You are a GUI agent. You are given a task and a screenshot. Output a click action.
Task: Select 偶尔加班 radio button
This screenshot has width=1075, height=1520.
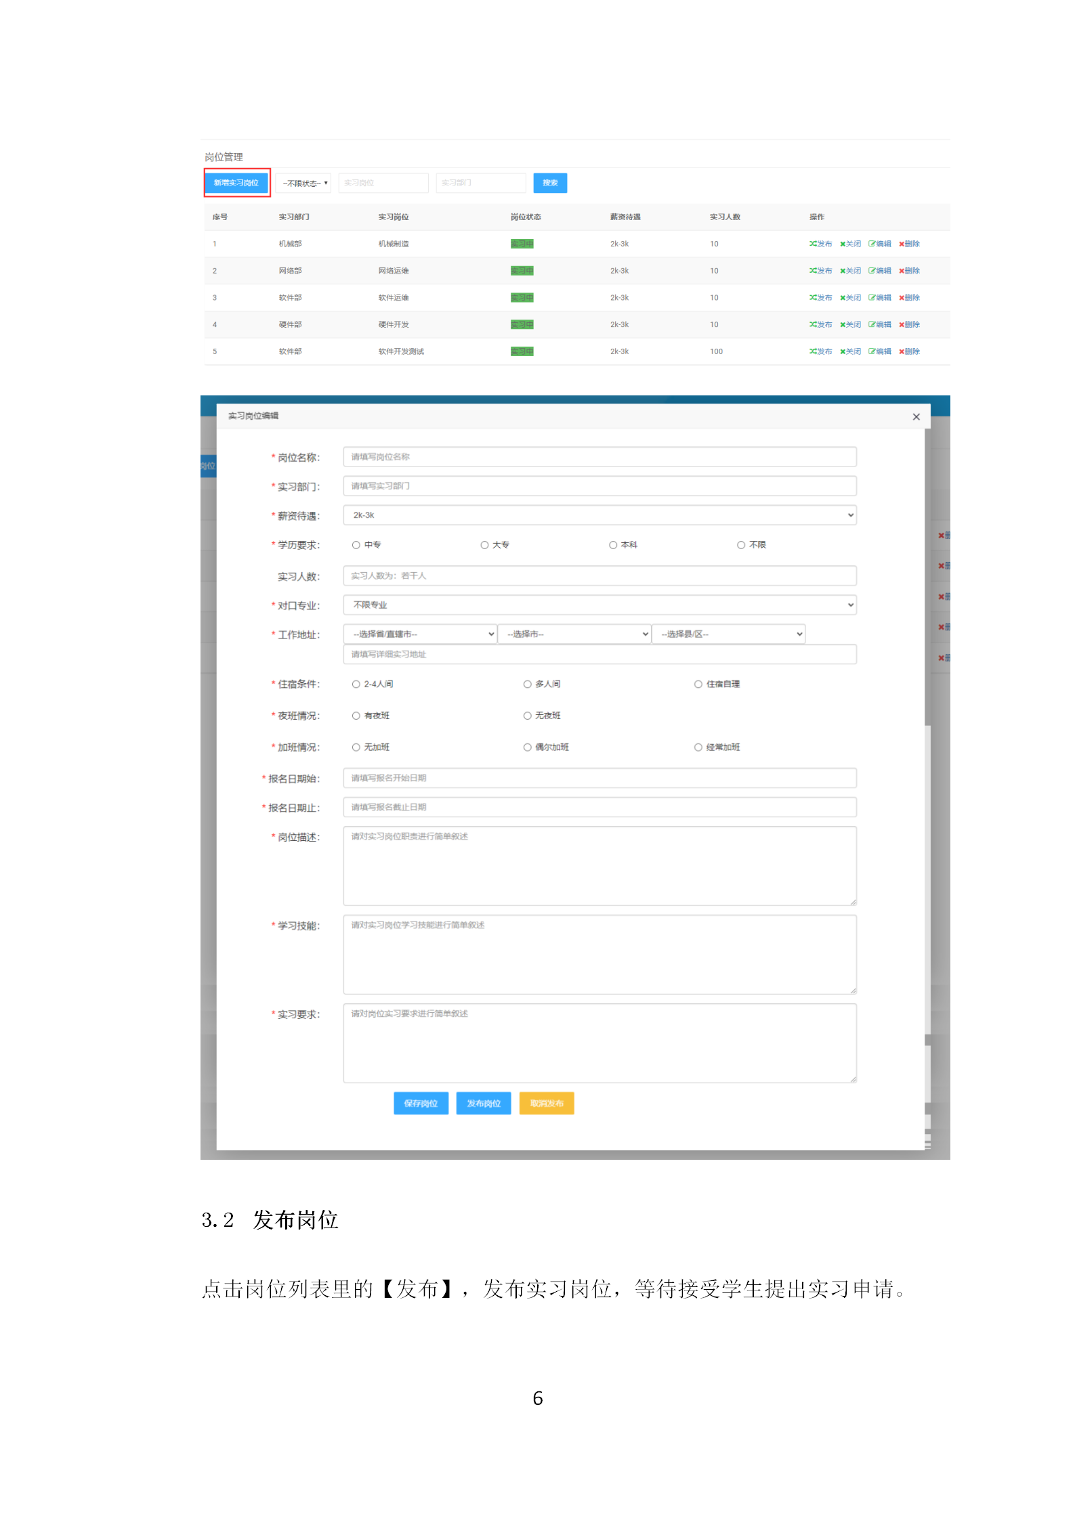point(527,747)
